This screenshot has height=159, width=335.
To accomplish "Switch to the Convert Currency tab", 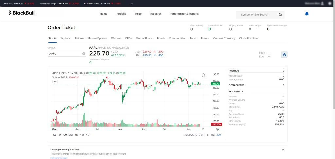I will click(224, 39).
